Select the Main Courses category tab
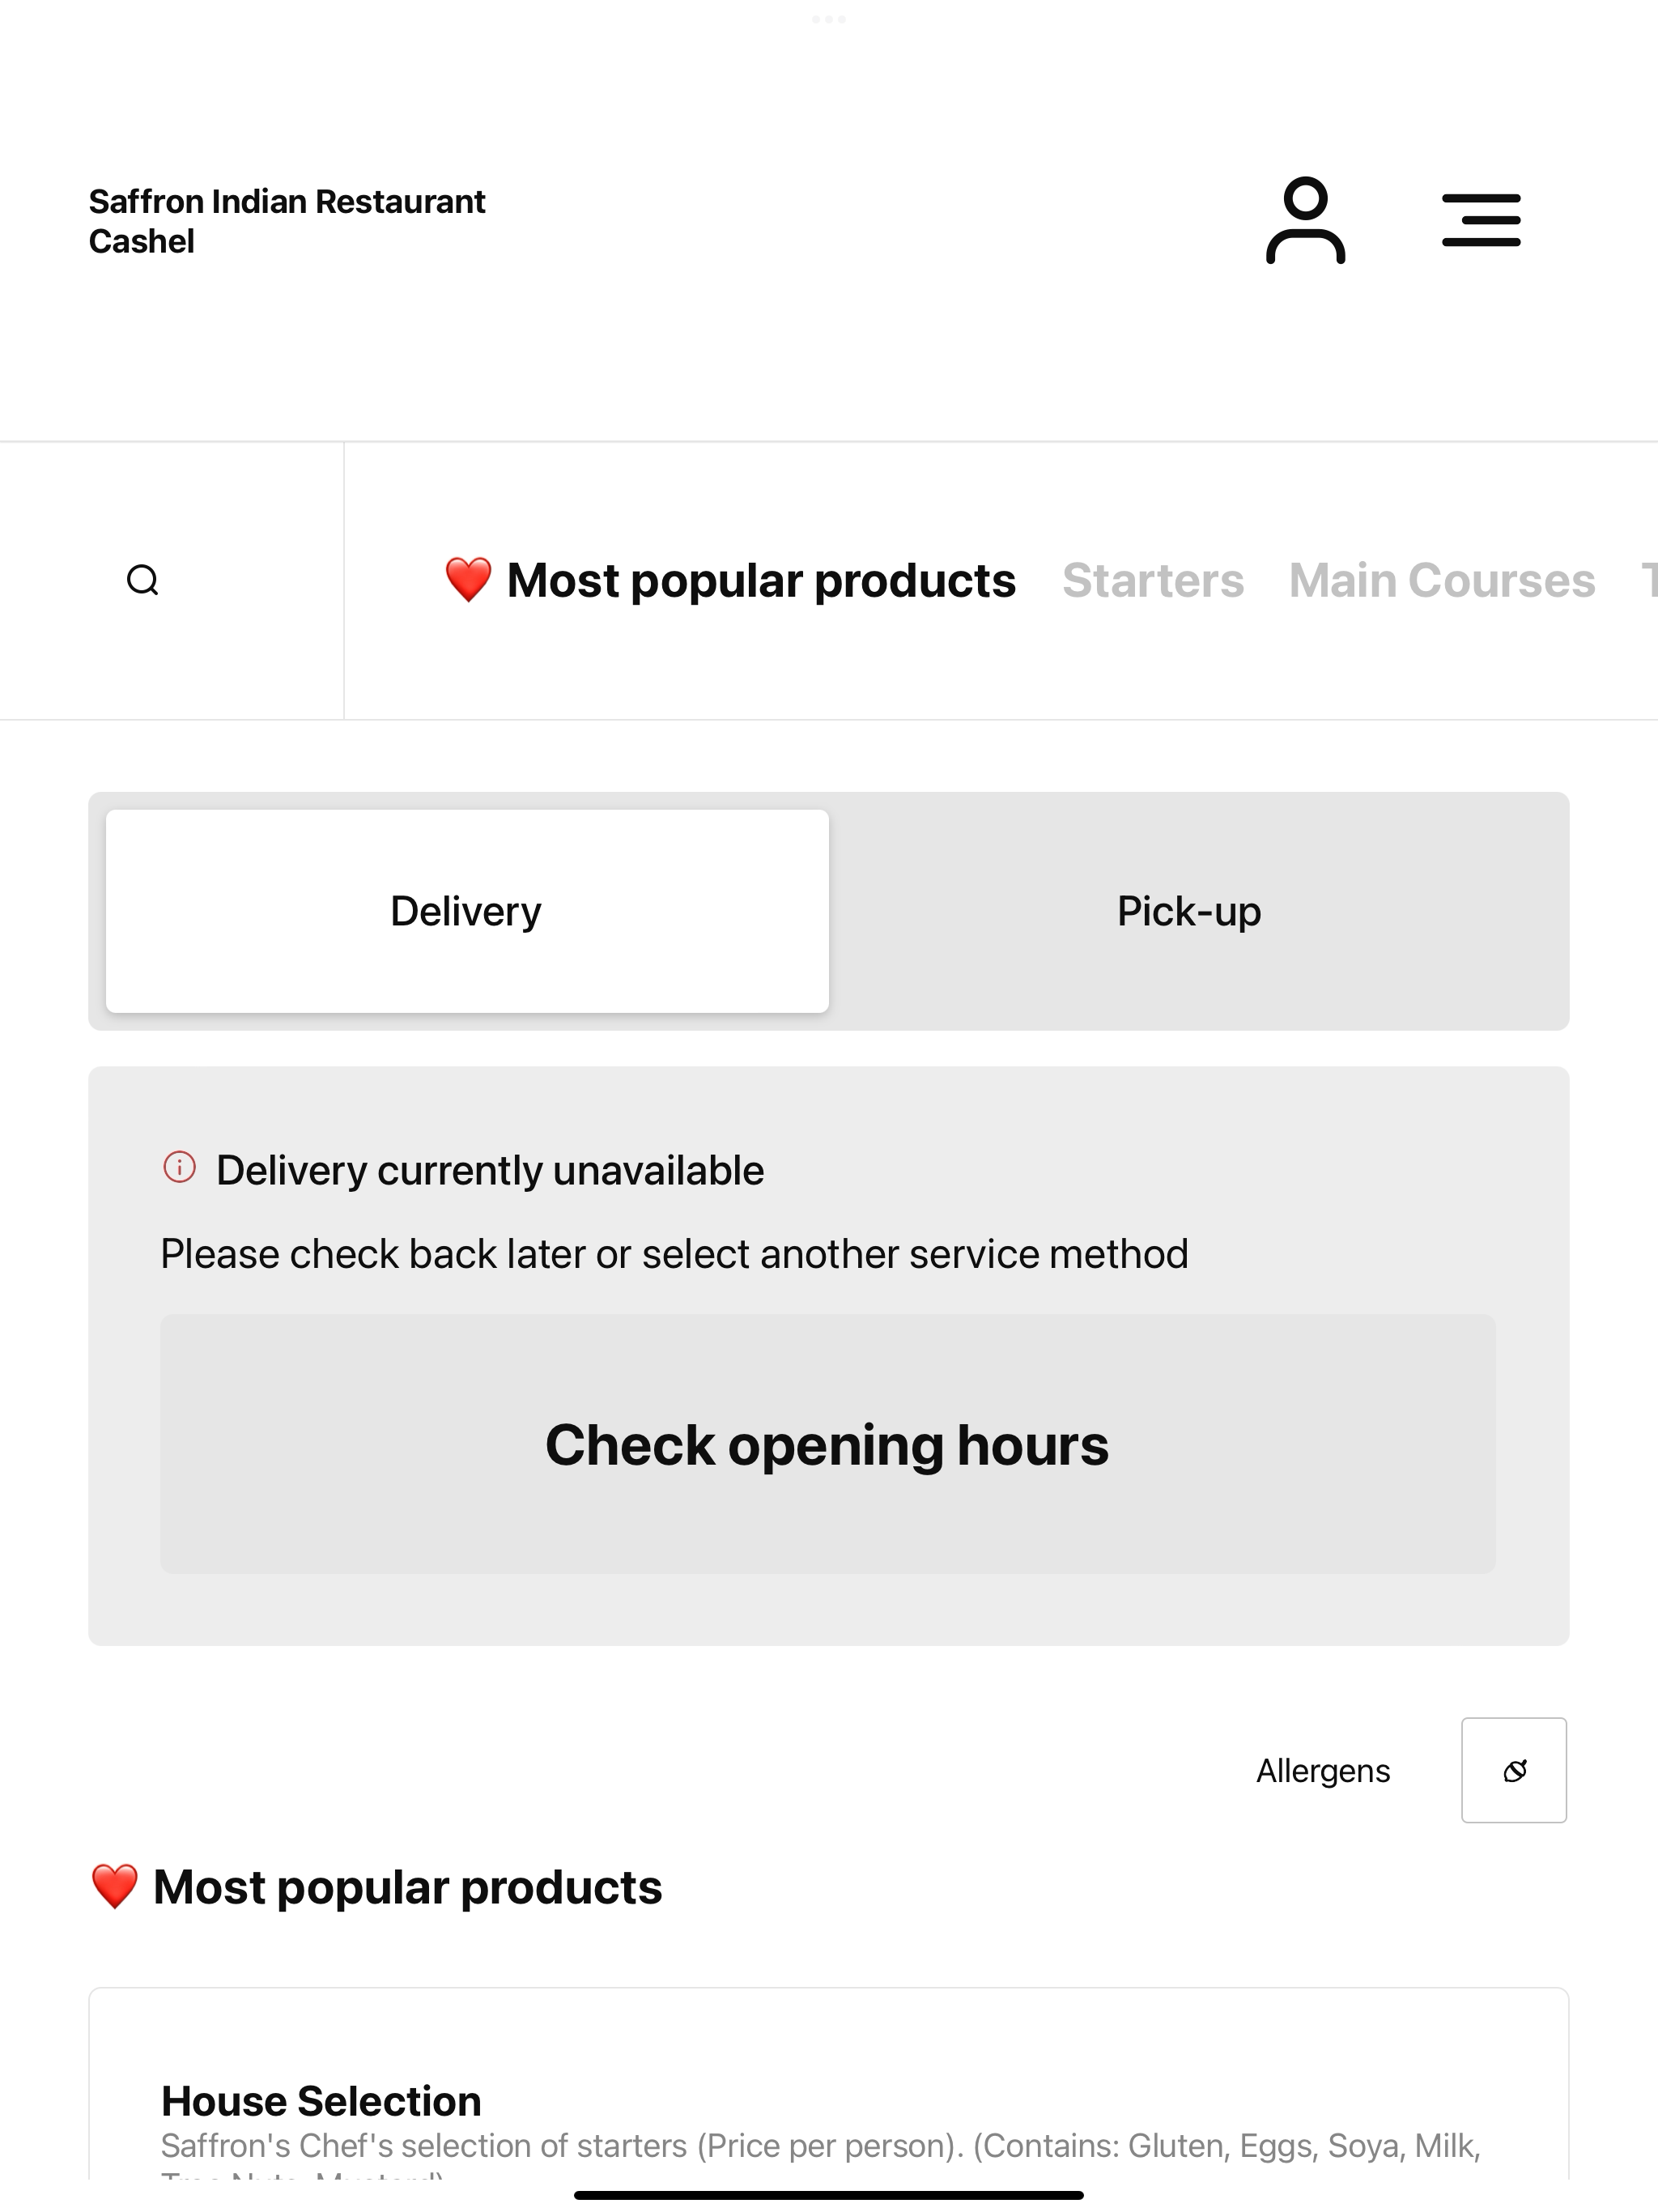The width and height of the screenshot is (1658, 2212). 1442,580
